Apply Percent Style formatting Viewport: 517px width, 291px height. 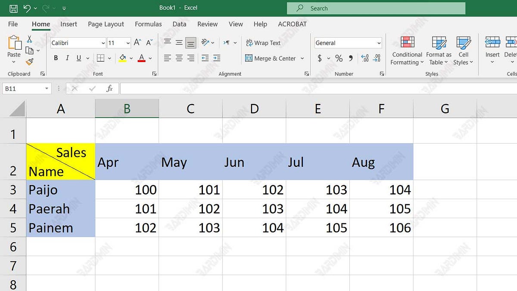(x=339, y=58)
